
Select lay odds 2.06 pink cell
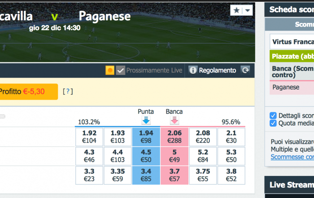point(174,137)
